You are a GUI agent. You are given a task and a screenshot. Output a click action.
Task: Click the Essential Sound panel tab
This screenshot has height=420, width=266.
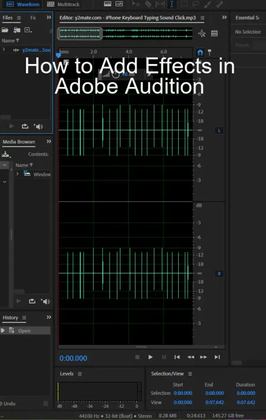pyautogui.click(x=247, y=18)
